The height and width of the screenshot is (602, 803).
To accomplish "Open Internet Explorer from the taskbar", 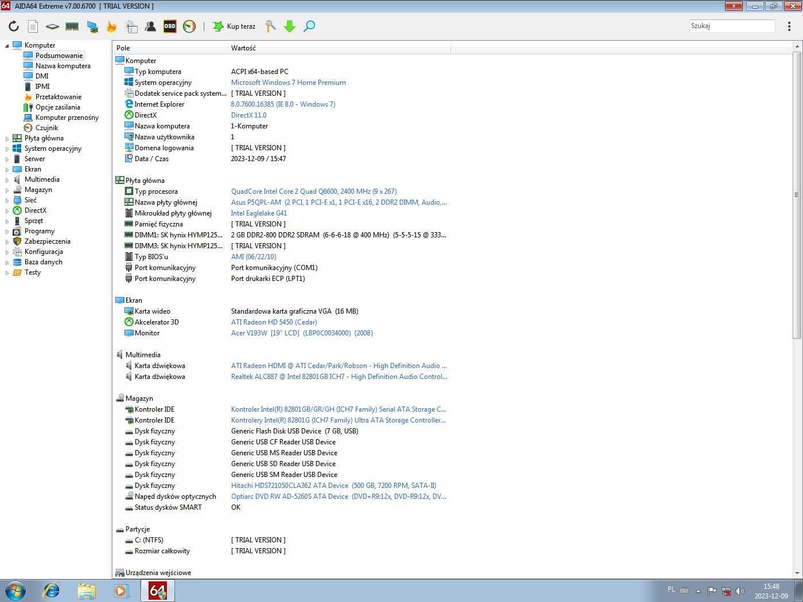I will pyautogui.click(x=52, y=591).
